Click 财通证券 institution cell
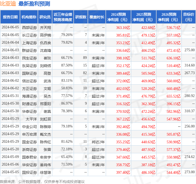Screen dimensions: 196x184 [x=29, y=104]
